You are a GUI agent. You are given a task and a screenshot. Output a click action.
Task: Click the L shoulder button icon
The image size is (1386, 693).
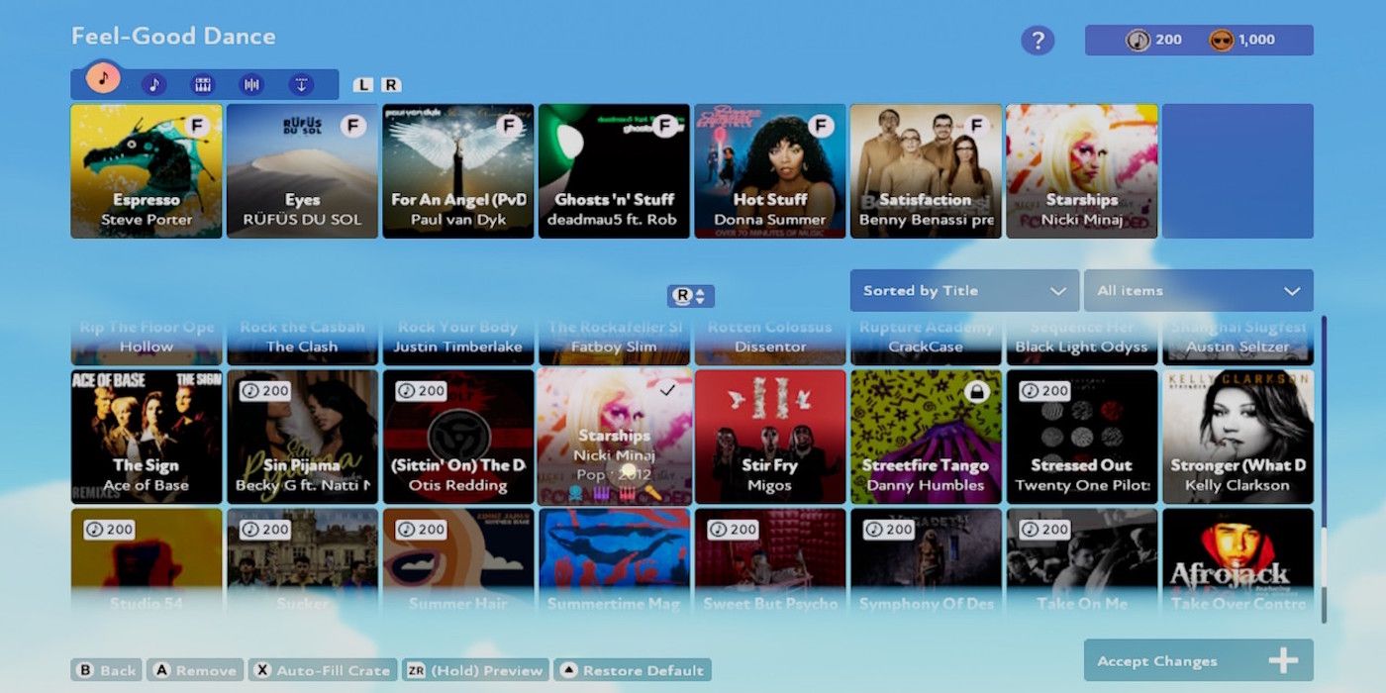(x=363, y=85)
